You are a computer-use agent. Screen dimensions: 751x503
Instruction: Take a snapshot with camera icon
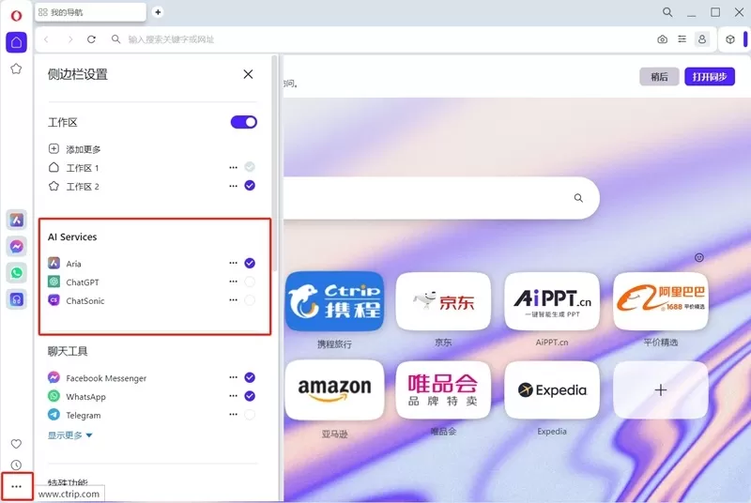(663, 39)
